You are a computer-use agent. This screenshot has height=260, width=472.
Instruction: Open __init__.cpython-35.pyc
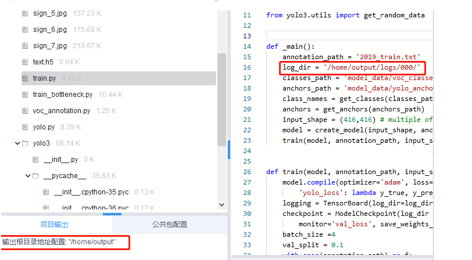point(91,192)
